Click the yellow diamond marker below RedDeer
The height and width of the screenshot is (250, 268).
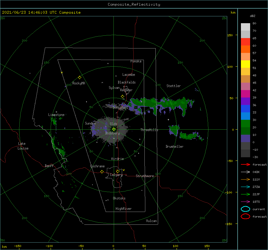122,97
